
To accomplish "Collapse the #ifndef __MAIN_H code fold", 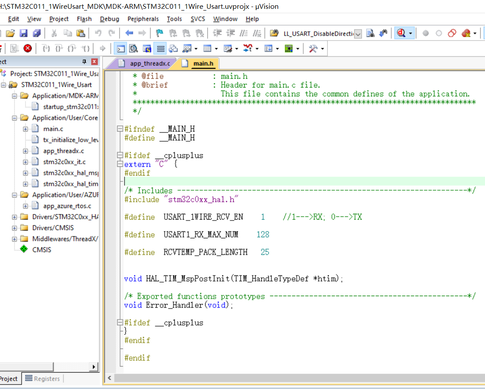I will point(120,128).
